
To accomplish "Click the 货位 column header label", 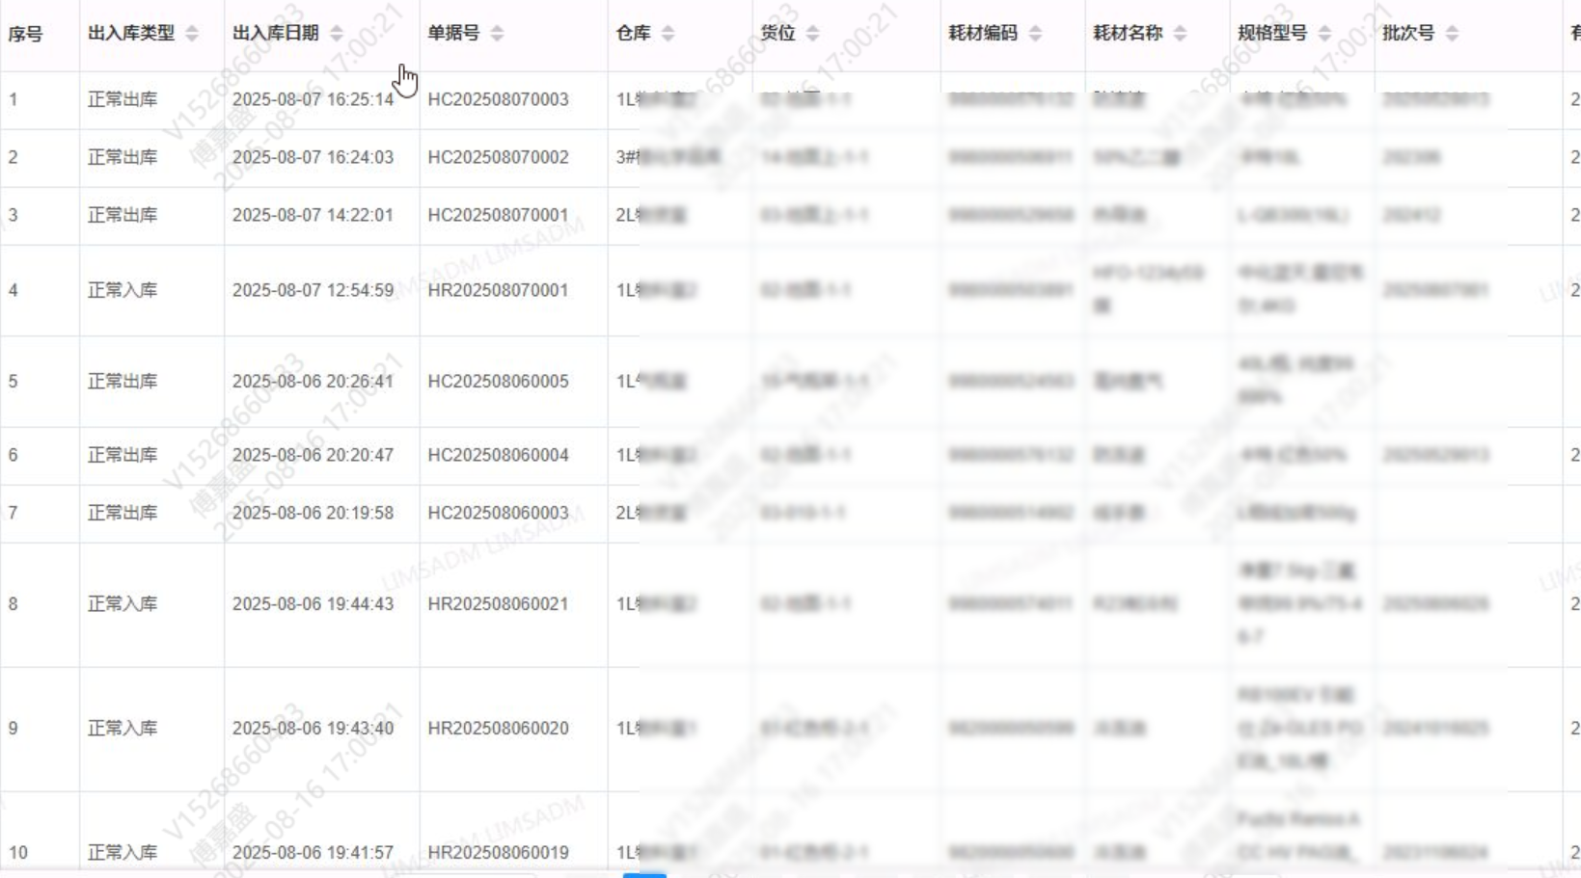I will point(777,33).
